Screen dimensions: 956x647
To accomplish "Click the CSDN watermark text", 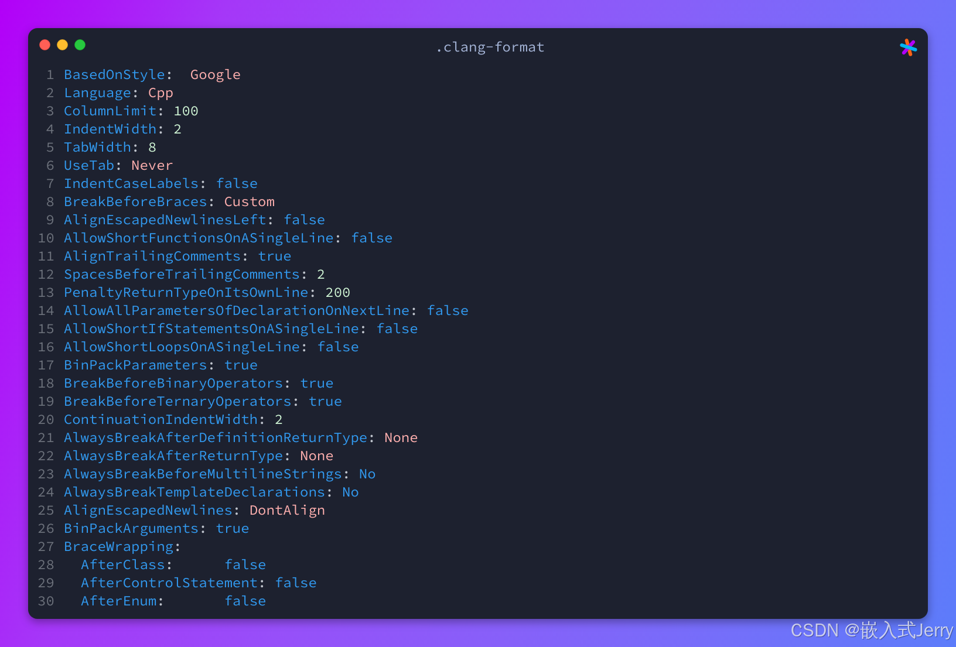I will (x=872, y=630).
